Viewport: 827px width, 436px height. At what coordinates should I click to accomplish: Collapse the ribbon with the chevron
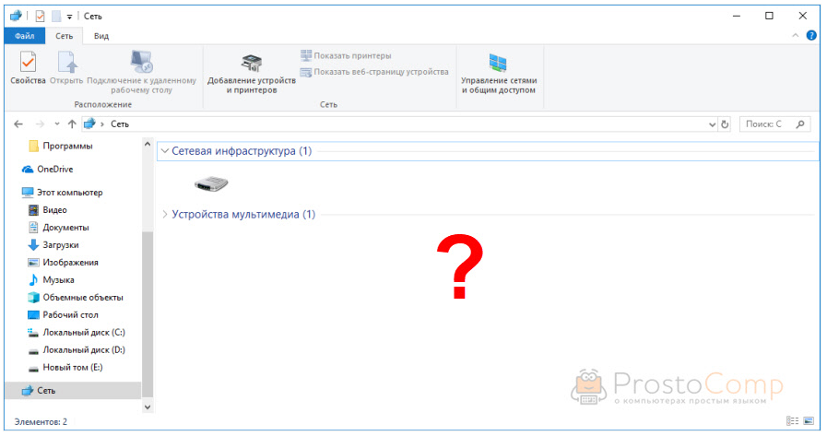tap(796, 35)
